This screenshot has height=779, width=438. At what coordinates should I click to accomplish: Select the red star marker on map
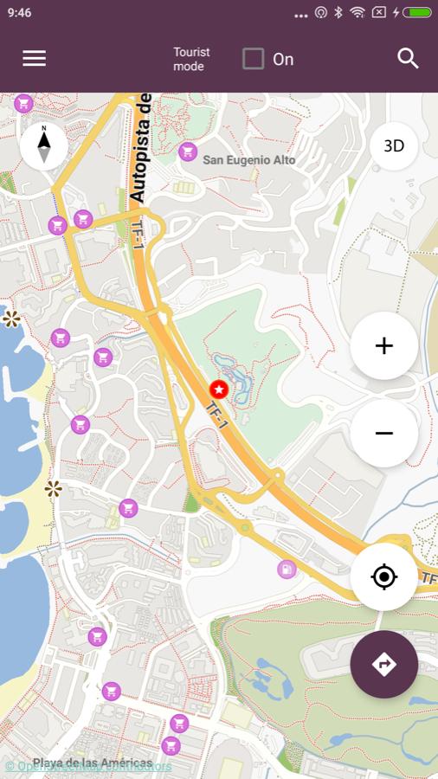(219, 390)
